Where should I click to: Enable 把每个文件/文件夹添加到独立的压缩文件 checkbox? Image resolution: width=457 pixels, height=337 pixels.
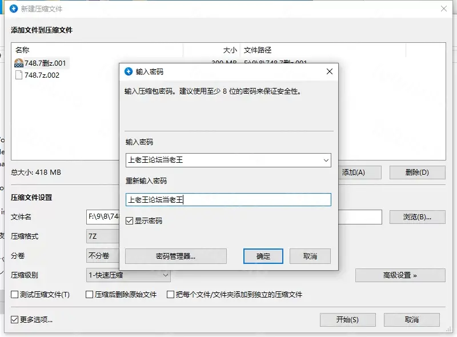click(170, 294)
